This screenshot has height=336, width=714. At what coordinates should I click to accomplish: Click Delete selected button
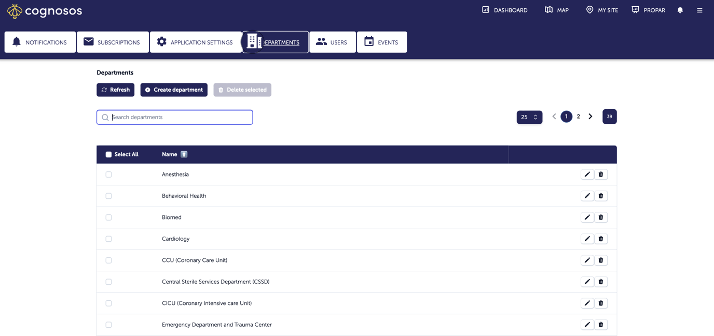[242, 90]
